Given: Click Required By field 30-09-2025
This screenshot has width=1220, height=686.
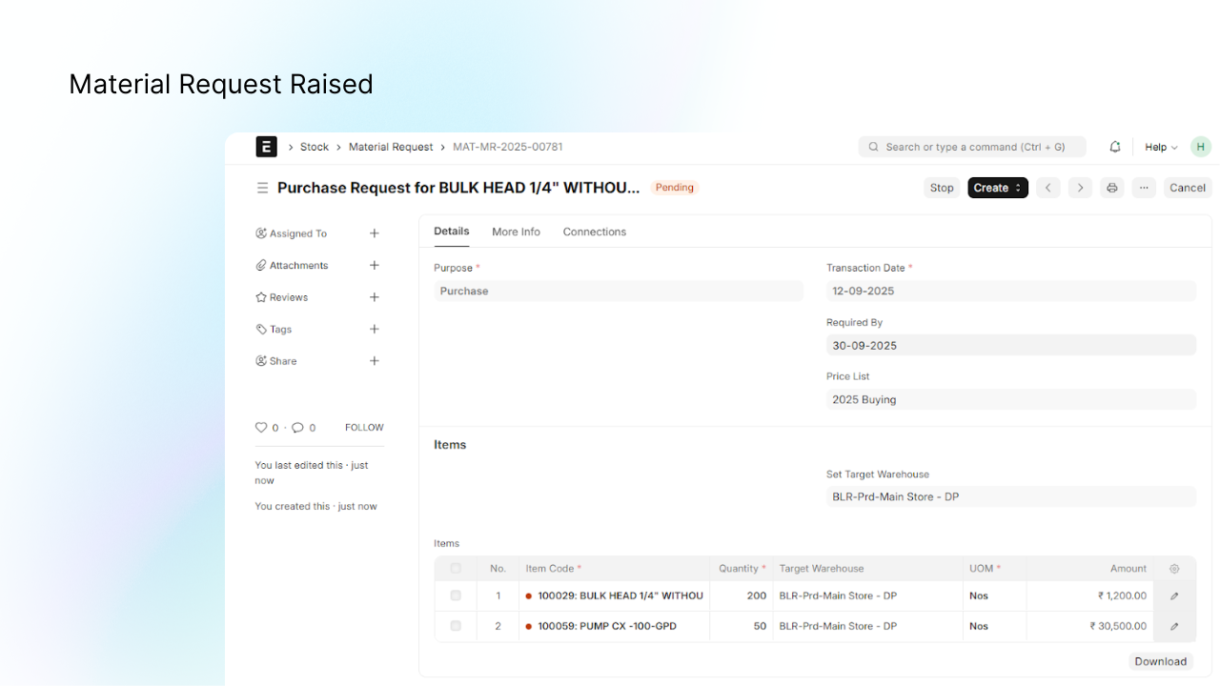Looking at the screenshot, I should tap(1011, 346).
